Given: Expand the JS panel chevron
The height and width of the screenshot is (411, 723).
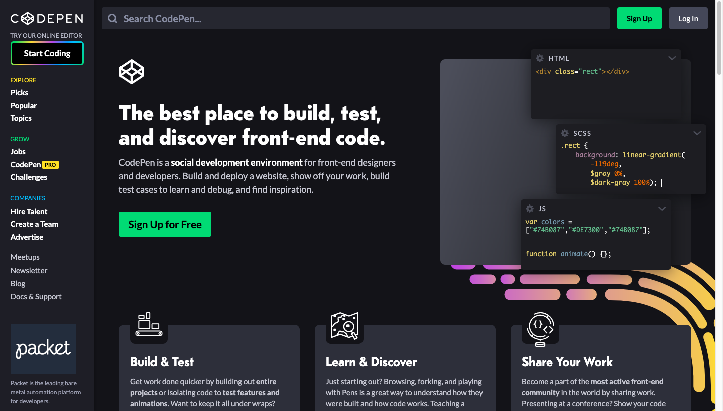Looking at the screenshot, I should pyautogui.click(x=662, y=209).
